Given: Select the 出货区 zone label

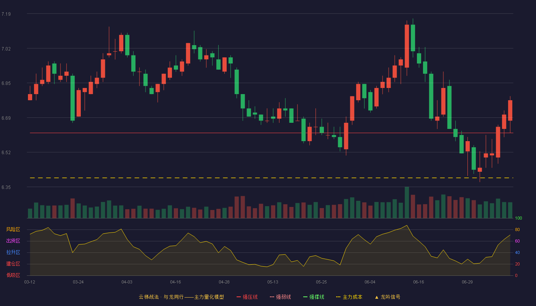Looking at the screenshot, I should [x=13, y=241].
